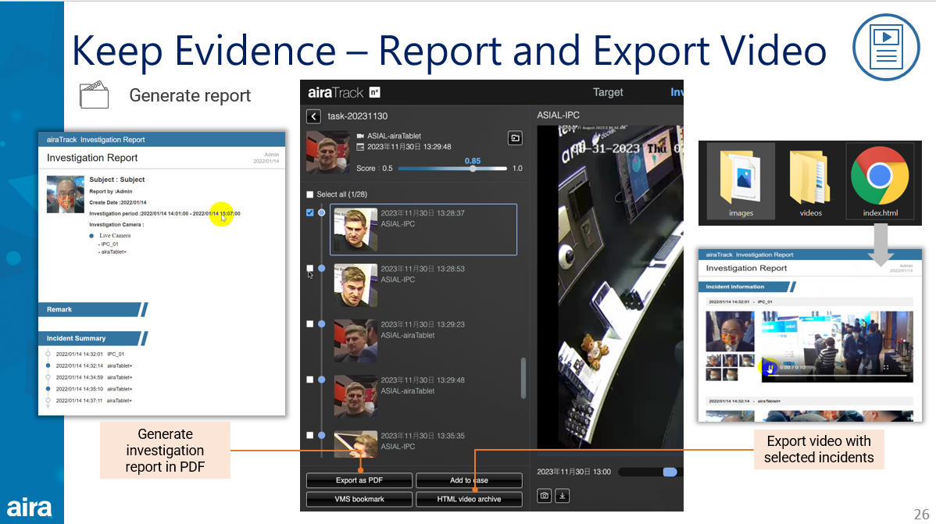Click the clapperboard folder icon near Generate report

click(x=95, y=95)
